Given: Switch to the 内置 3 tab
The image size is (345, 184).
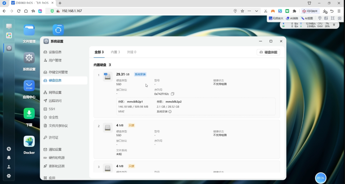Looking at the screenshot, I should coord(115,52).
